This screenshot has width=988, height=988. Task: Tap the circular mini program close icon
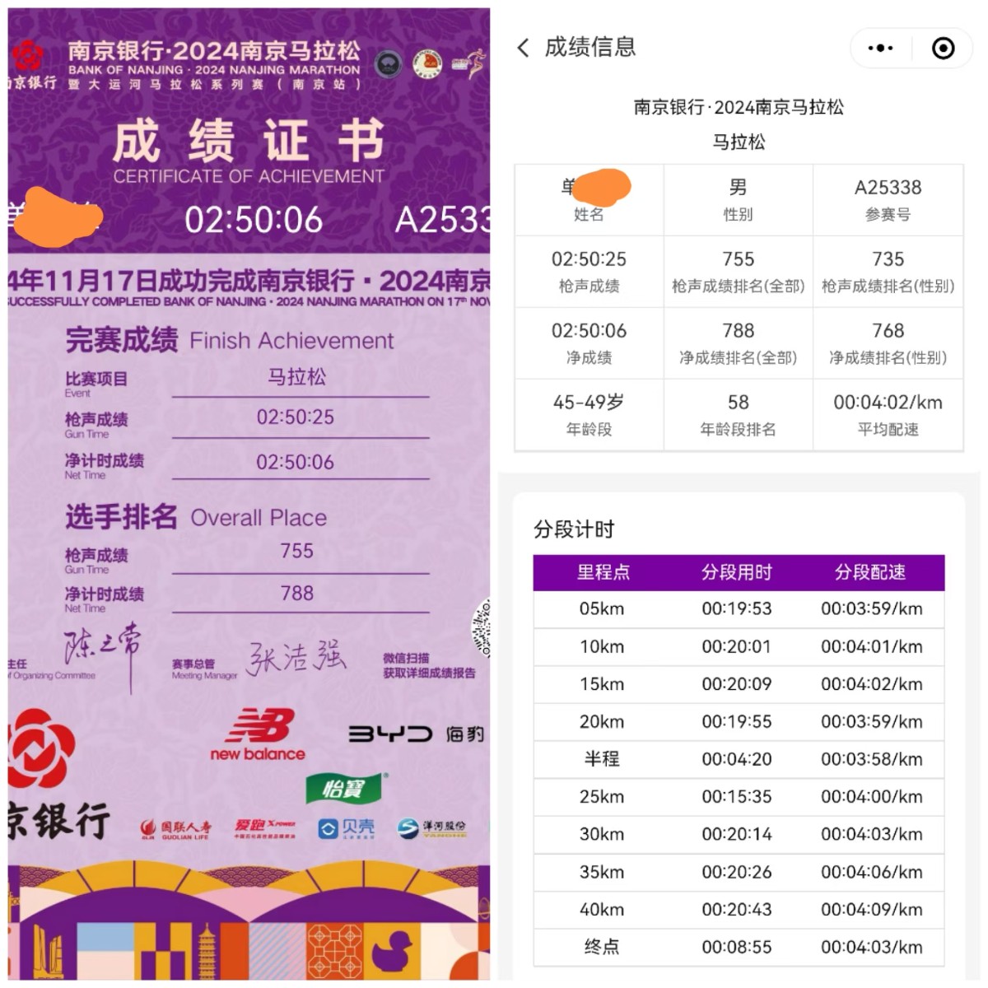(x=943, y=48)
